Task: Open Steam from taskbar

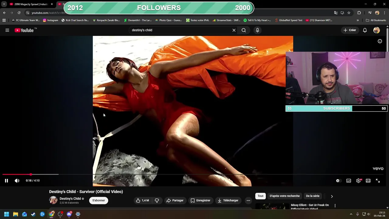Action: [33, 214]
